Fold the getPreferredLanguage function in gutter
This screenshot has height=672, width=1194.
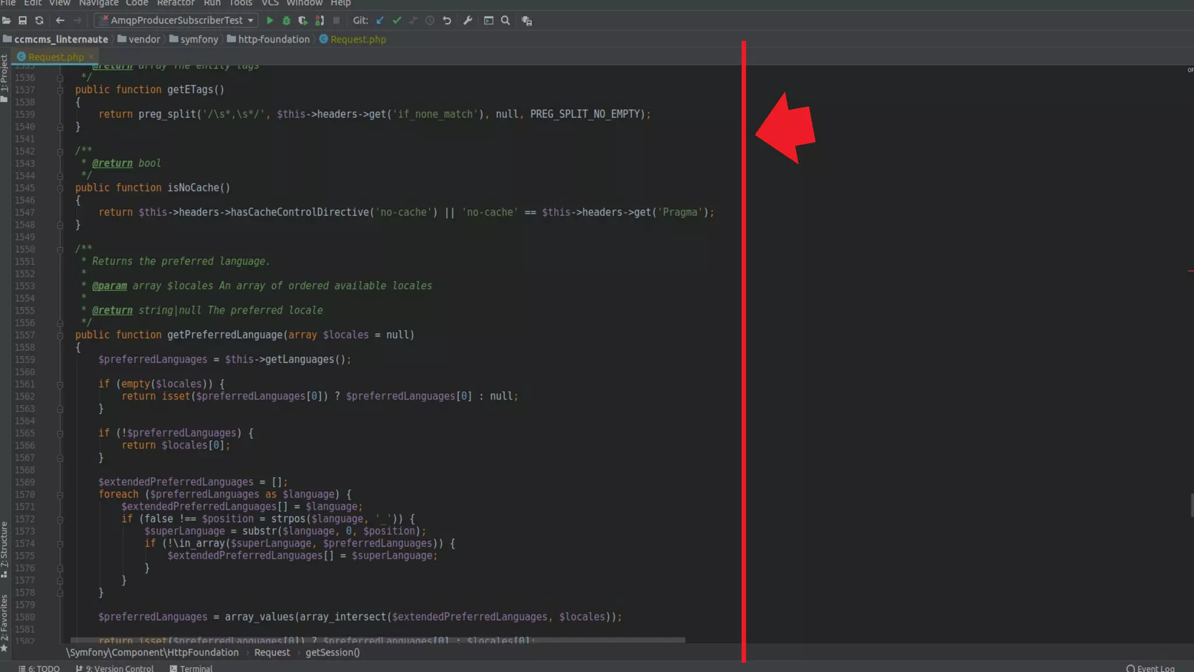click(x=60, y=335)
